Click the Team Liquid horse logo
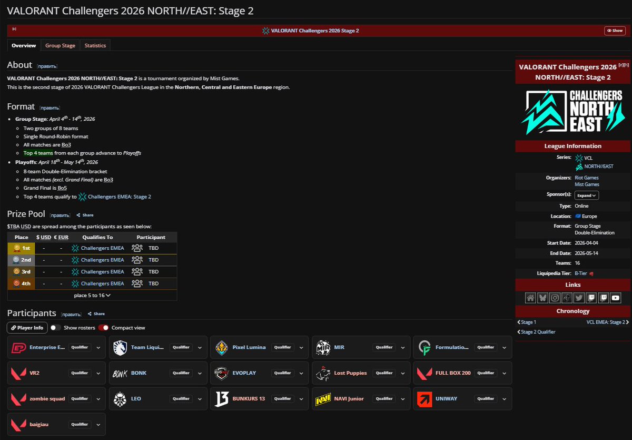The height and width of the screenshot is (440, 632). [120, 347]
